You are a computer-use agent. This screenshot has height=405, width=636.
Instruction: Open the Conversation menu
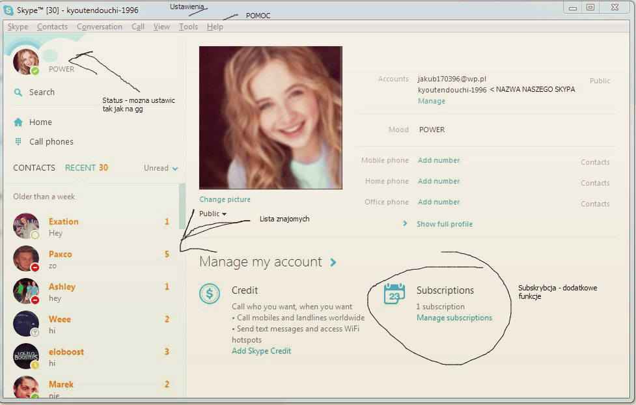click(x=100, y=27)
